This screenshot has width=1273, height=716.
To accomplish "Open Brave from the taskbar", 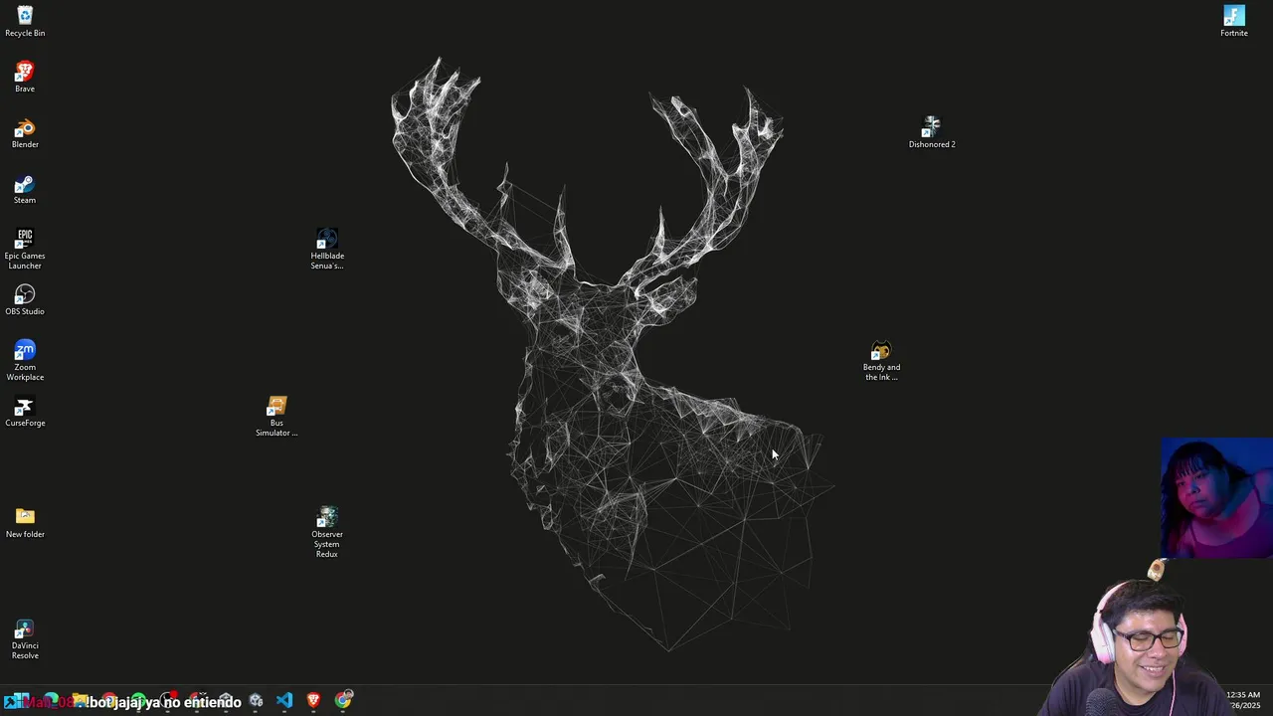I will (313, 701).
